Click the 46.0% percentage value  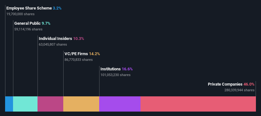(x=249, y=84)
